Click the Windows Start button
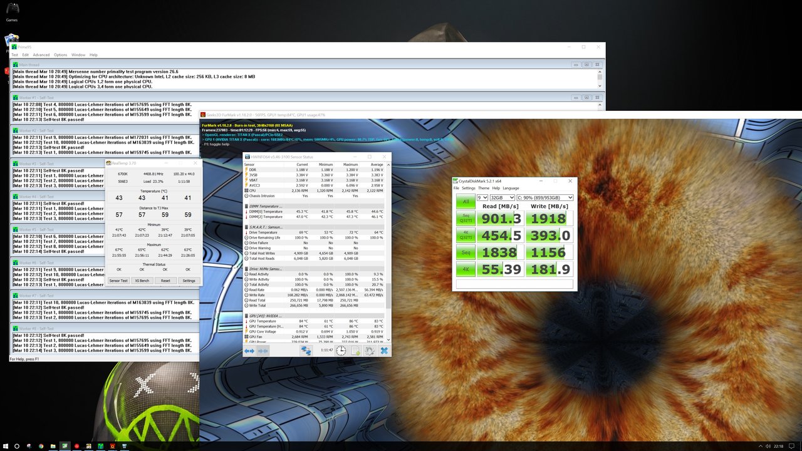This screenshot has width=802, height=451. tap(6, 446)
